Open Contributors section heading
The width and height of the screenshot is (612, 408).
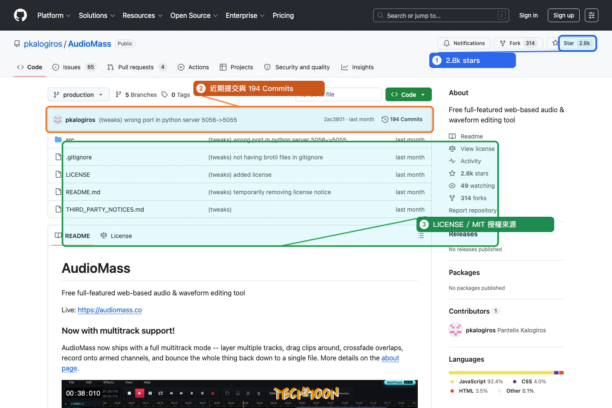[469, 311]
